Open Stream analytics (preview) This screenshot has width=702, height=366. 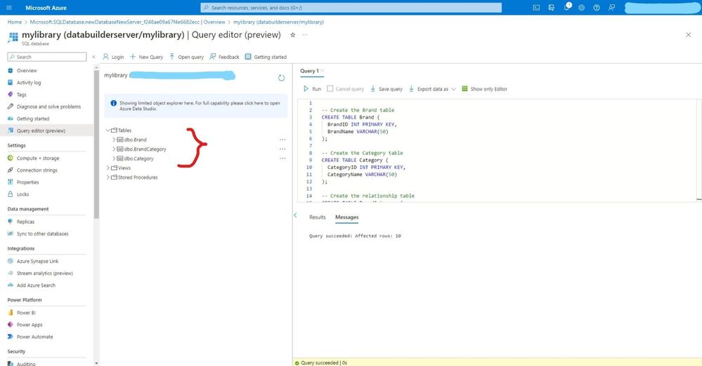click(x=46, y=273)
